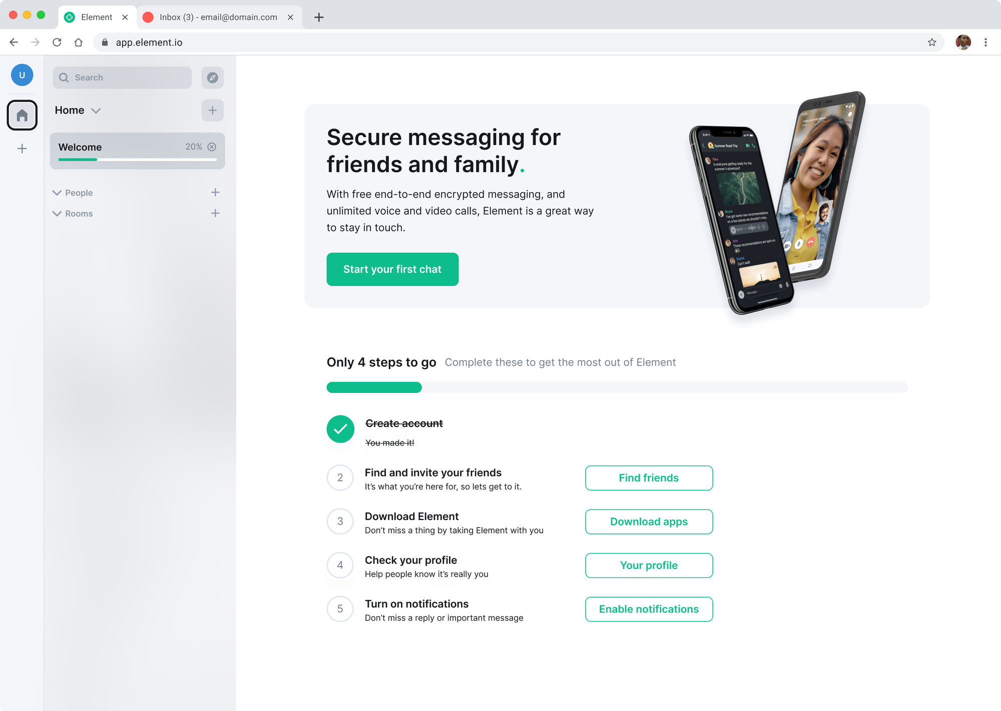Click the Home space icon in sidebar

tap(22, 115)
